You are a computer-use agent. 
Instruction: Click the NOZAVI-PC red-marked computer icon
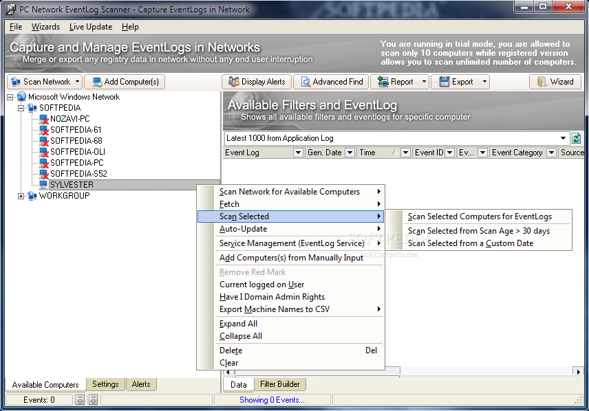[43, 119]
